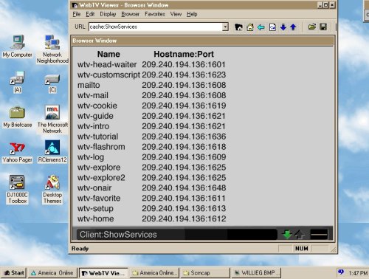Select the Network Neighborhood desktop icon

[x=52, y=49]
